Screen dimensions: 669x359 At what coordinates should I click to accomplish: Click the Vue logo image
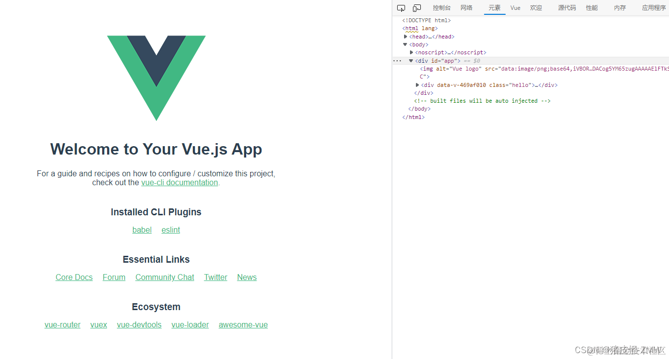click(156, 77)
